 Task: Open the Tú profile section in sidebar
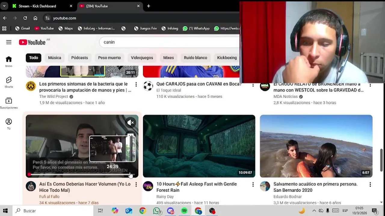(x=9, y=124)
